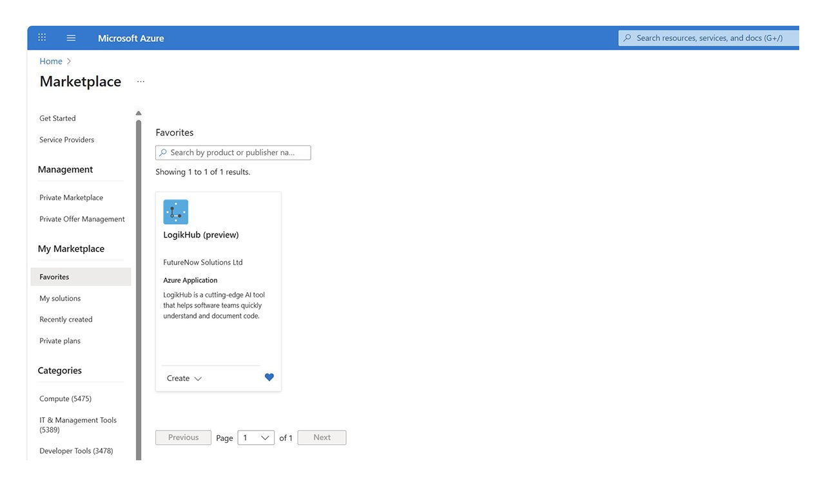Image resolution: width=825 pixels, height=486 pixels.
Task: Go to Private Offer Management
Action: tap(82, 219)
